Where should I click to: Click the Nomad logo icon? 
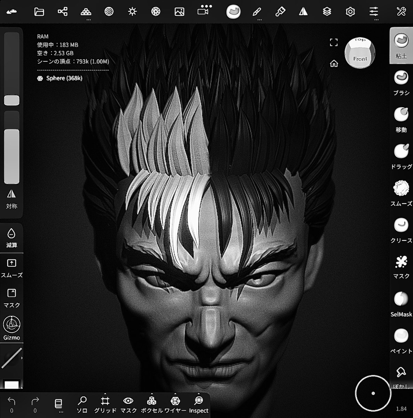pos(12,12)
